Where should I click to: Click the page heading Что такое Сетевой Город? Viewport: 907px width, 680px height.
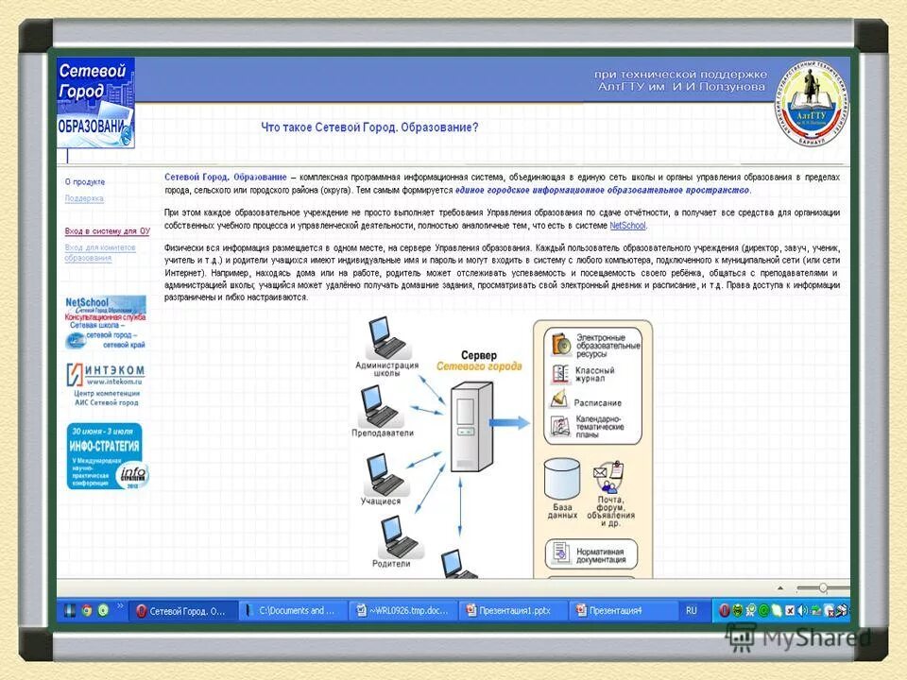369,127
